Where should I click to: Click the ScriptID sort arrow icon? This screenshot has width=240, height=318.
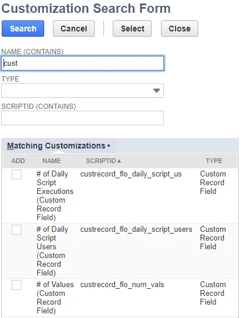tap(119, 161)
